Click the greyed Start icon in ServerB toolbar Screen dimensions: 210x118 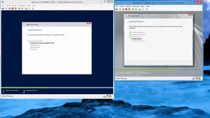point(120,10)
